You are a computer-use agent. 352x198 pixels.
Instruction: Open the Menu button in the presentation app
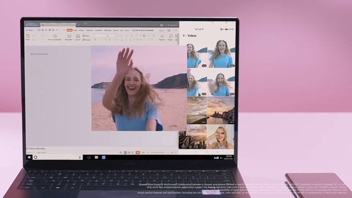30,30
